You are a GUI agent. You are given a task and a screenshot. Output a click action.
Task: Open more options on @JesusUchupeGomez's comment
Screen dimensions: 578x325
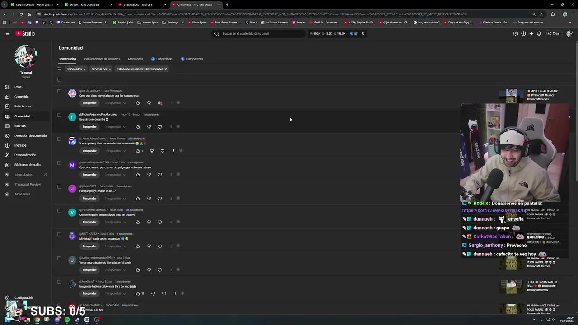(x=173, y=151)
